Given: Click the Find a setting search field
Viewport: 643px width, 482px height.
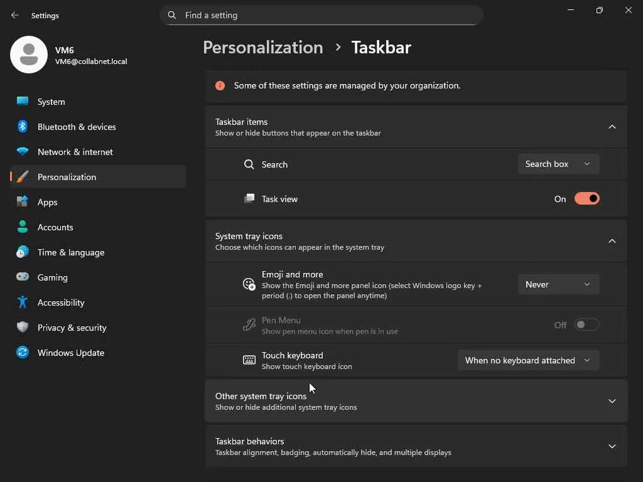Looking at the screenshot, I should 327,15.
